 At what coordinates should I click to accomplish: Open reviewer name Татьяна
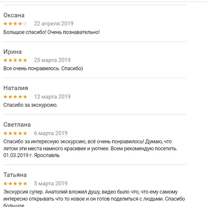tap(15, 175)
